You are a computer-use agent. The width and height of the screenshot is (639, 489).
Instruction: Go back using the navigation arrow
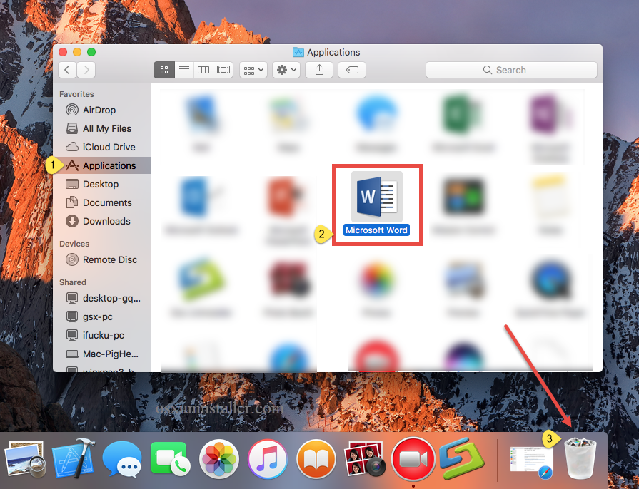pyautogui.click(x=66, y=69)
